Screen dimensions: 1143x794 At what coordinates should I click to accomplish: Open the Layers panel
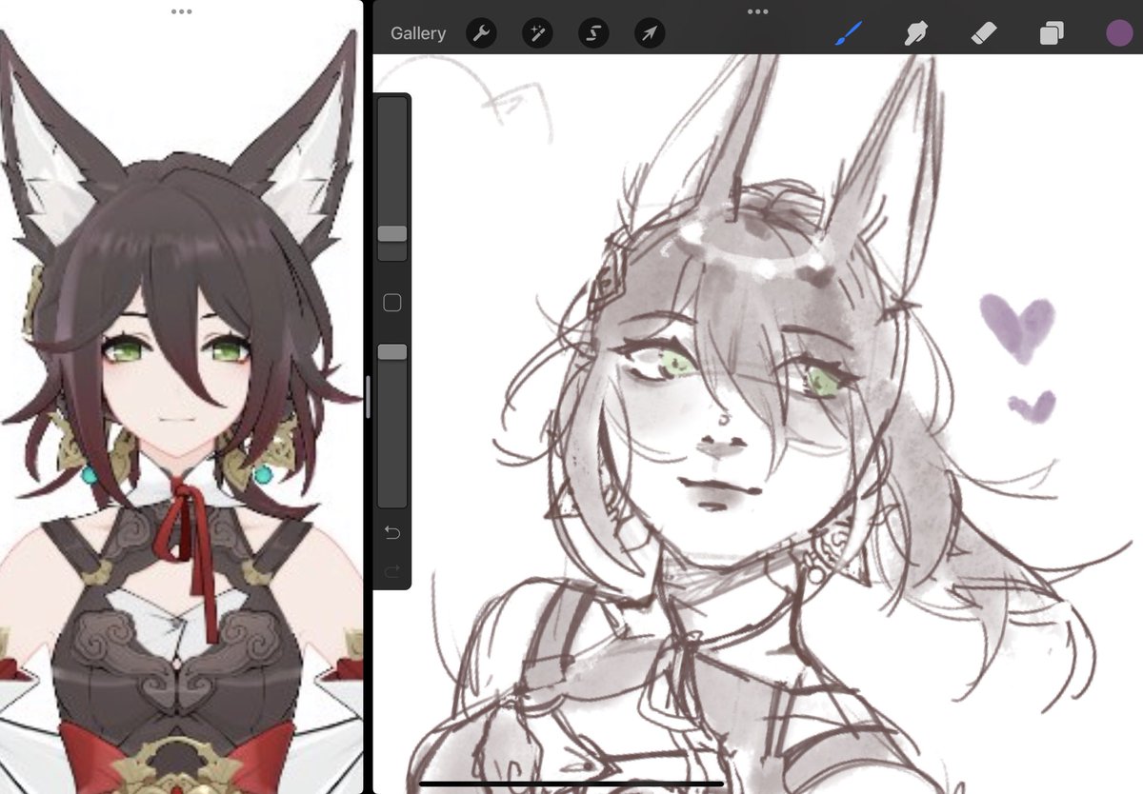click(1052, 34)
